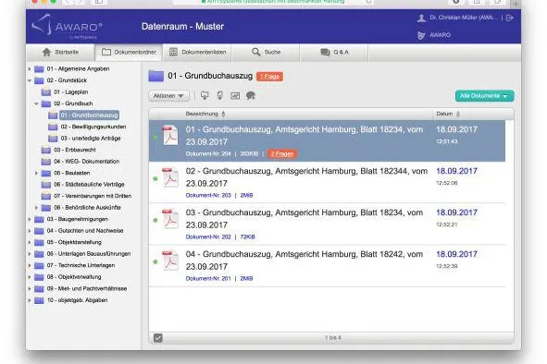Click PDF icon of 02 - Grundbuchauszug Blatt 182344
The image size is (547, 364).
(170, 177)
